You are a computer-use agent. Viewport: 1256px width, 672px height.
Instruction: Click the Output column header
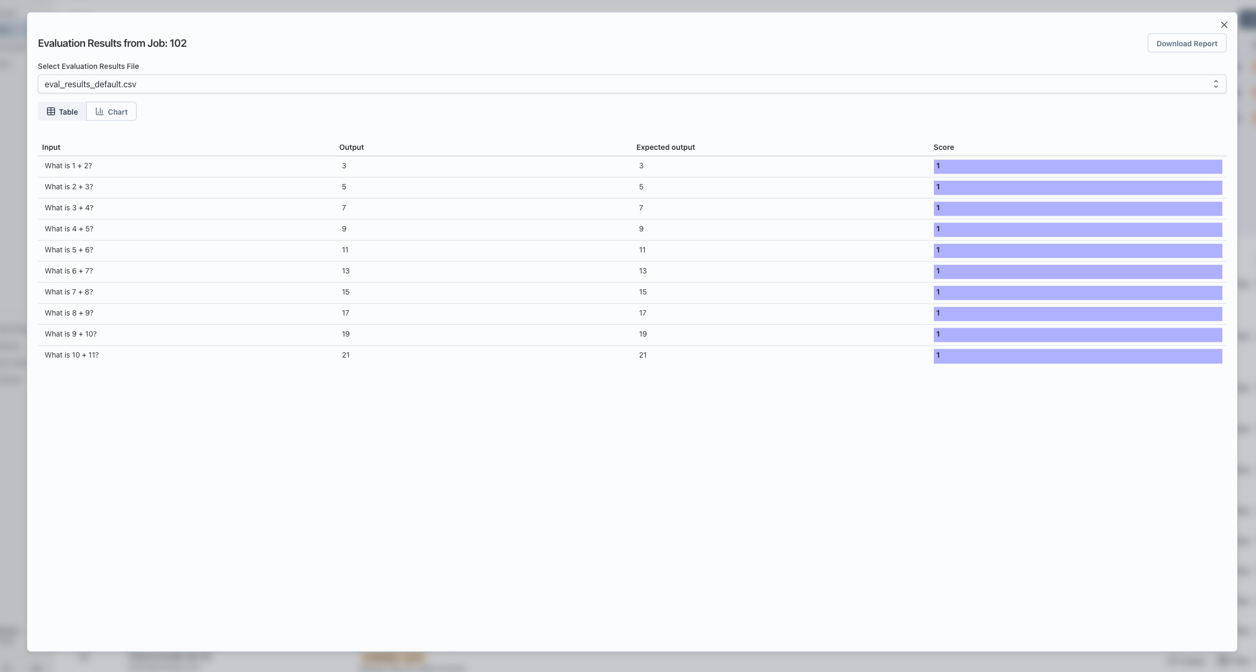point(351,147)
